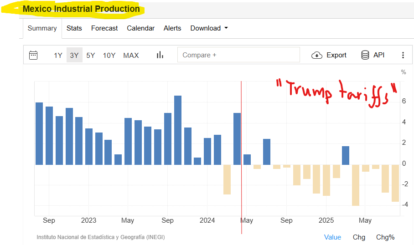414x245 pixels.
Task: Select the 10Y time range
Action: 109,56
